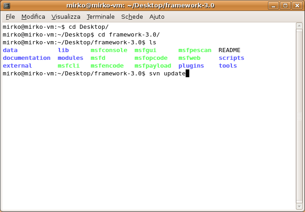Viewport: 305px width, 212px height.
Task: Open the File menu
Action: (x=11, y=17)
